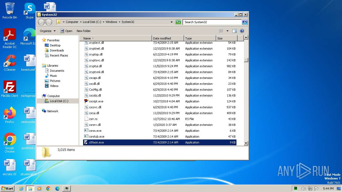Open the view options dropdown arrow

pyautogui.click(x=227, y=31)
